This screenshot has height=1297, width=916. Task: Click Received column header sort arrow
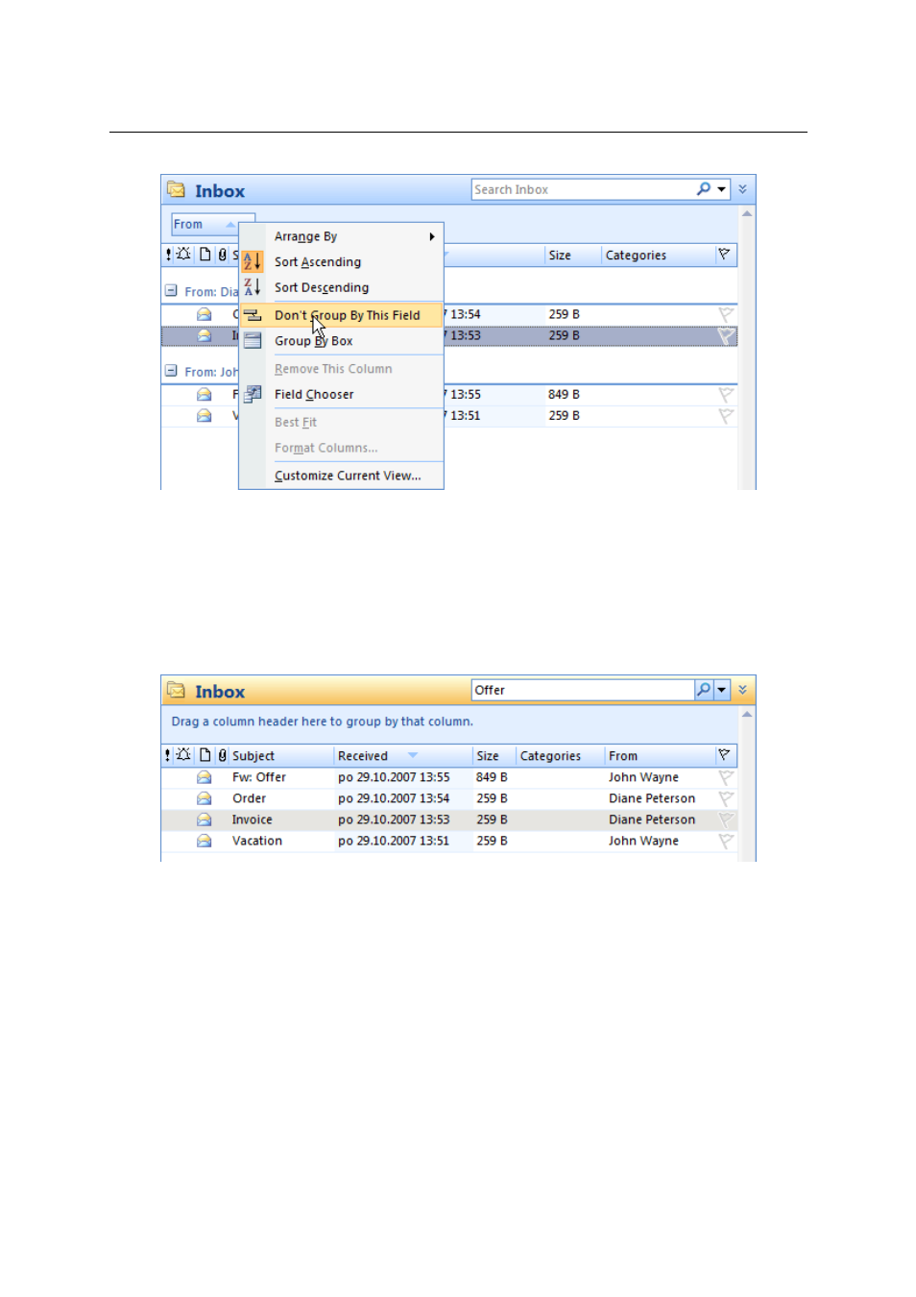click(x=413, y=755)
